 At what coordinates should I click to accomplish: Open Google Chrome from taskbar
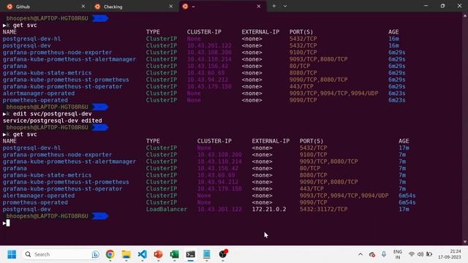click(x=110, y=254)
